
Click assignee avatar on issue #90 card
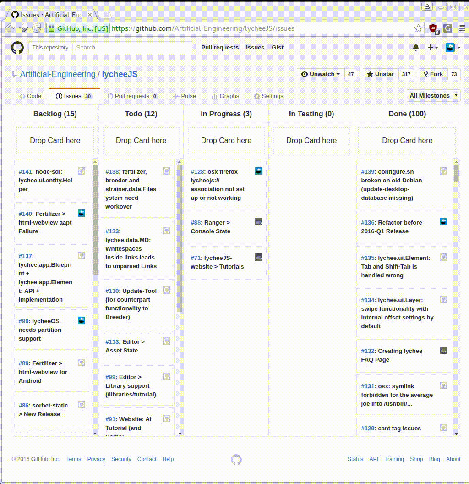coord(82,320)
